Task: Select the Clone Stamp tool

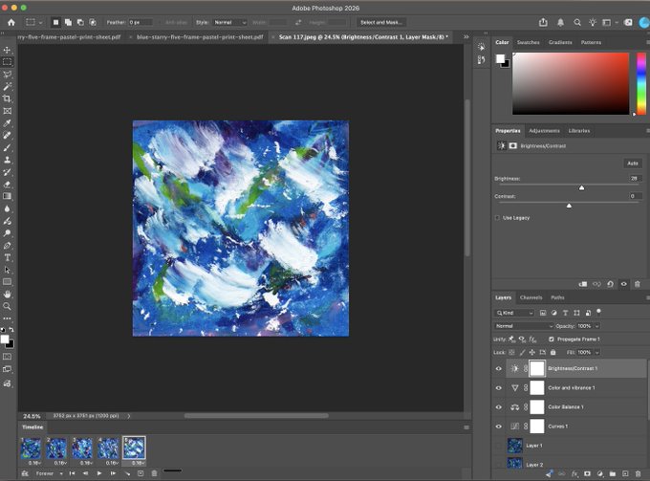Action: tap(7, 160)
